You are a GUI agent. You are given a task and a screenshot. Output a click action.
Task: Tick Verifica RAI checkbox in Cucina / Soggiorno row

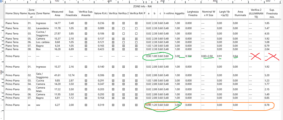click(x=136, y=34)
